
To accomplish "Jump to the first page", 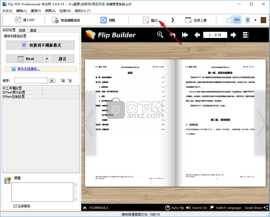I will [x=185, y=35].
